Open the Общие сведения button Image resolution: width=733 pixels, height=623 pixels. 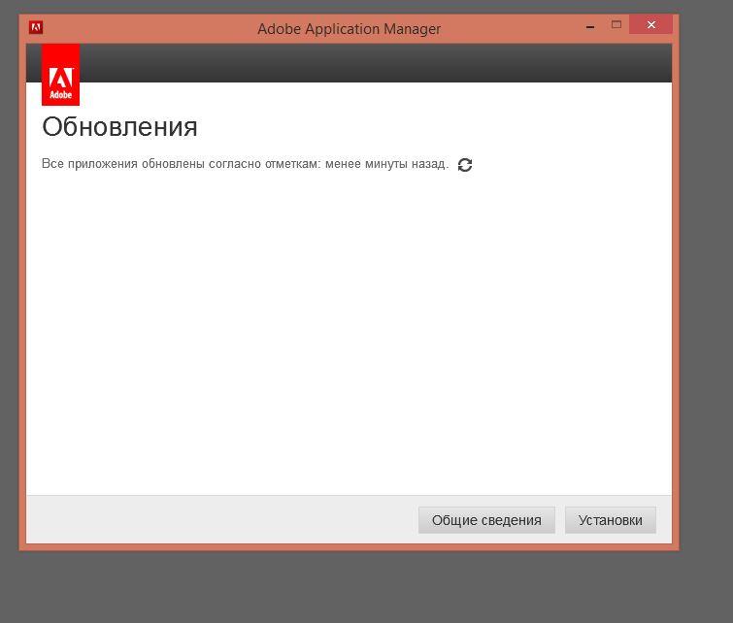pos(486,520)
